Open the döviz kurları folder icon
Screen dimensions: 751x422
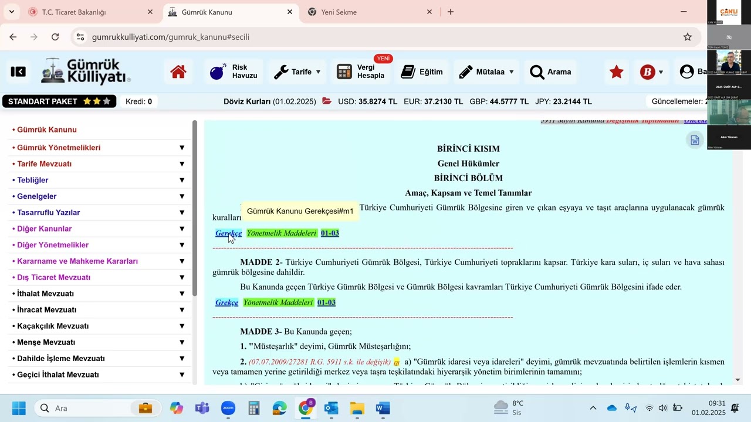pyautogui.click(x=327, y=101)
